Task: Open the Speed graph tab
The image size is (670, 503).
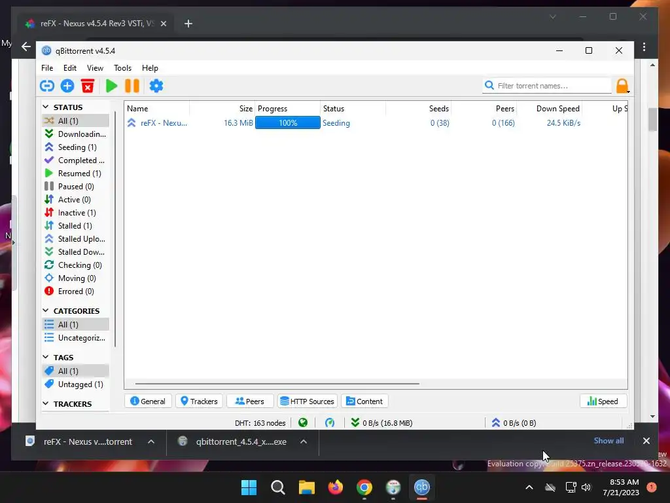Action: pyautogui.click(x=603, y=401)
